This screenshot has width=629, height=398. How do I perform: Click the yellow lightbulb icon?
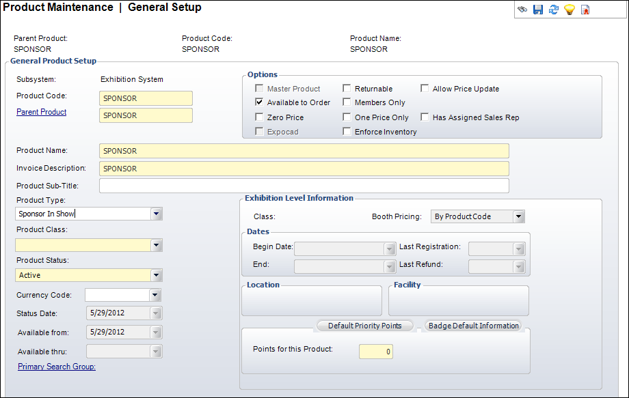coord(569,10)
